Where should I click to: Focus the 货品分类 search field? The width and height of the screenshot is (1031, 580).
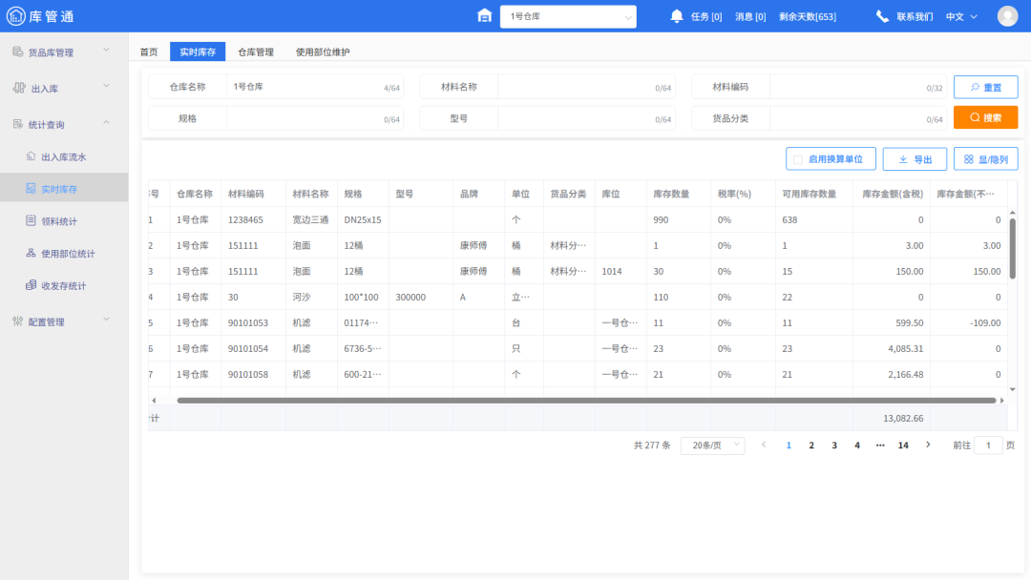(857, 119)
